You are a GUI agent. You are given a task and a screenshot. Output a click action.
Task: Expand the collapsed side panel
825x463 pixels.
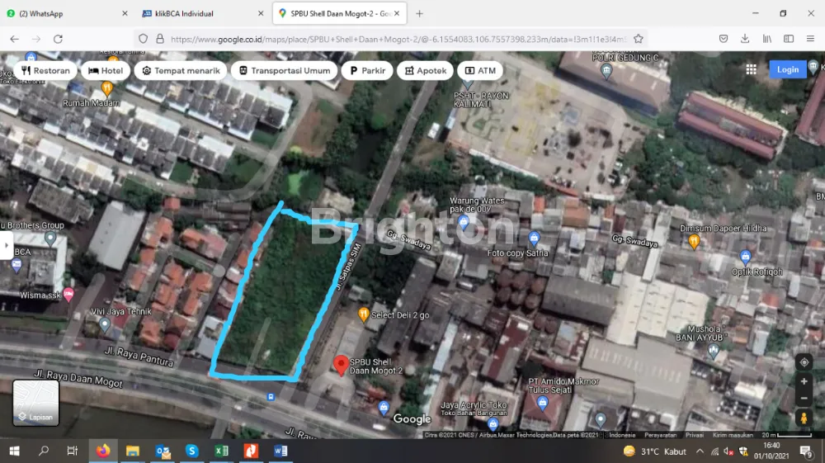point(7,245)
